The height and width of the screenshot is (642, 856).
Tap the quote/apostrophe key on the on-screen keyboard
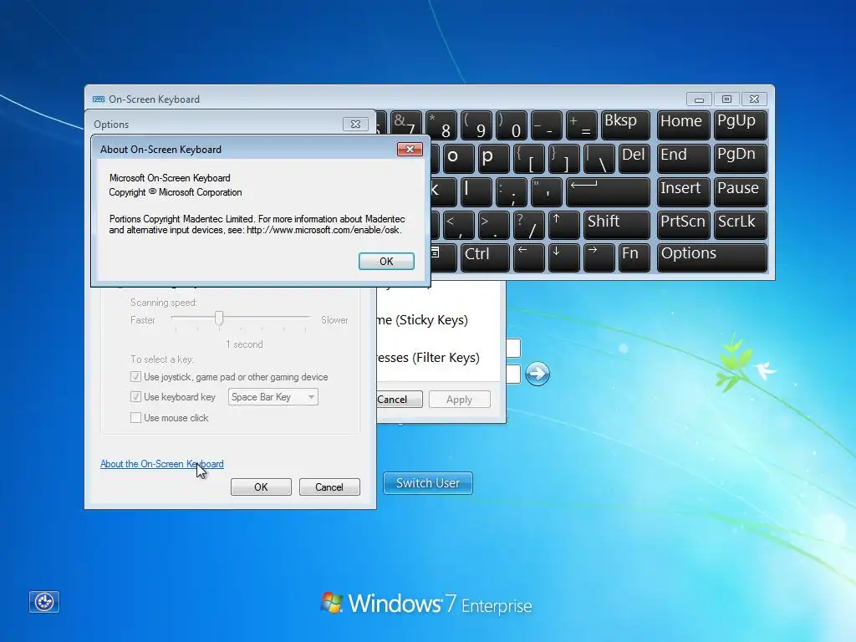click(x=547, y=191)
